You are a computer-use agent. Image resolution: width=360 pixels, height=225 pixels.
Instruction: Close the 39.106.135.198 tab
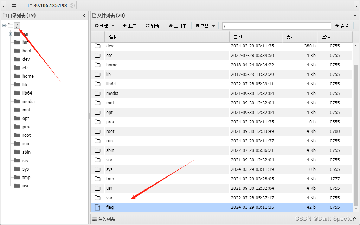coord(72,5)
